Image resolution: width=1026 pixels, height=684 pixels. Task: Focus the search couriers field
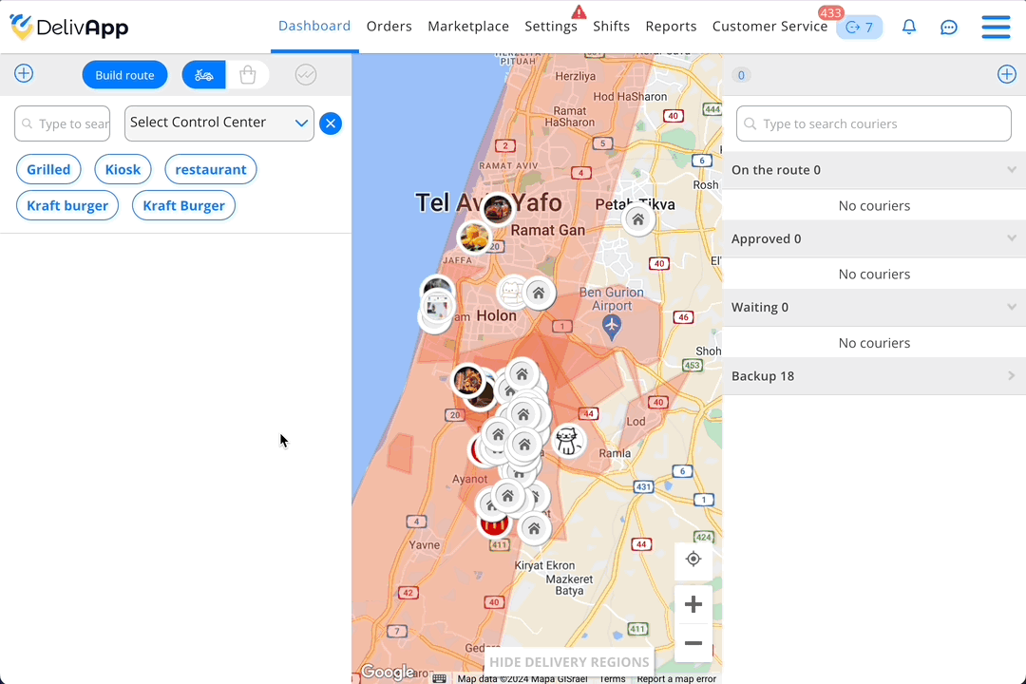874,123
